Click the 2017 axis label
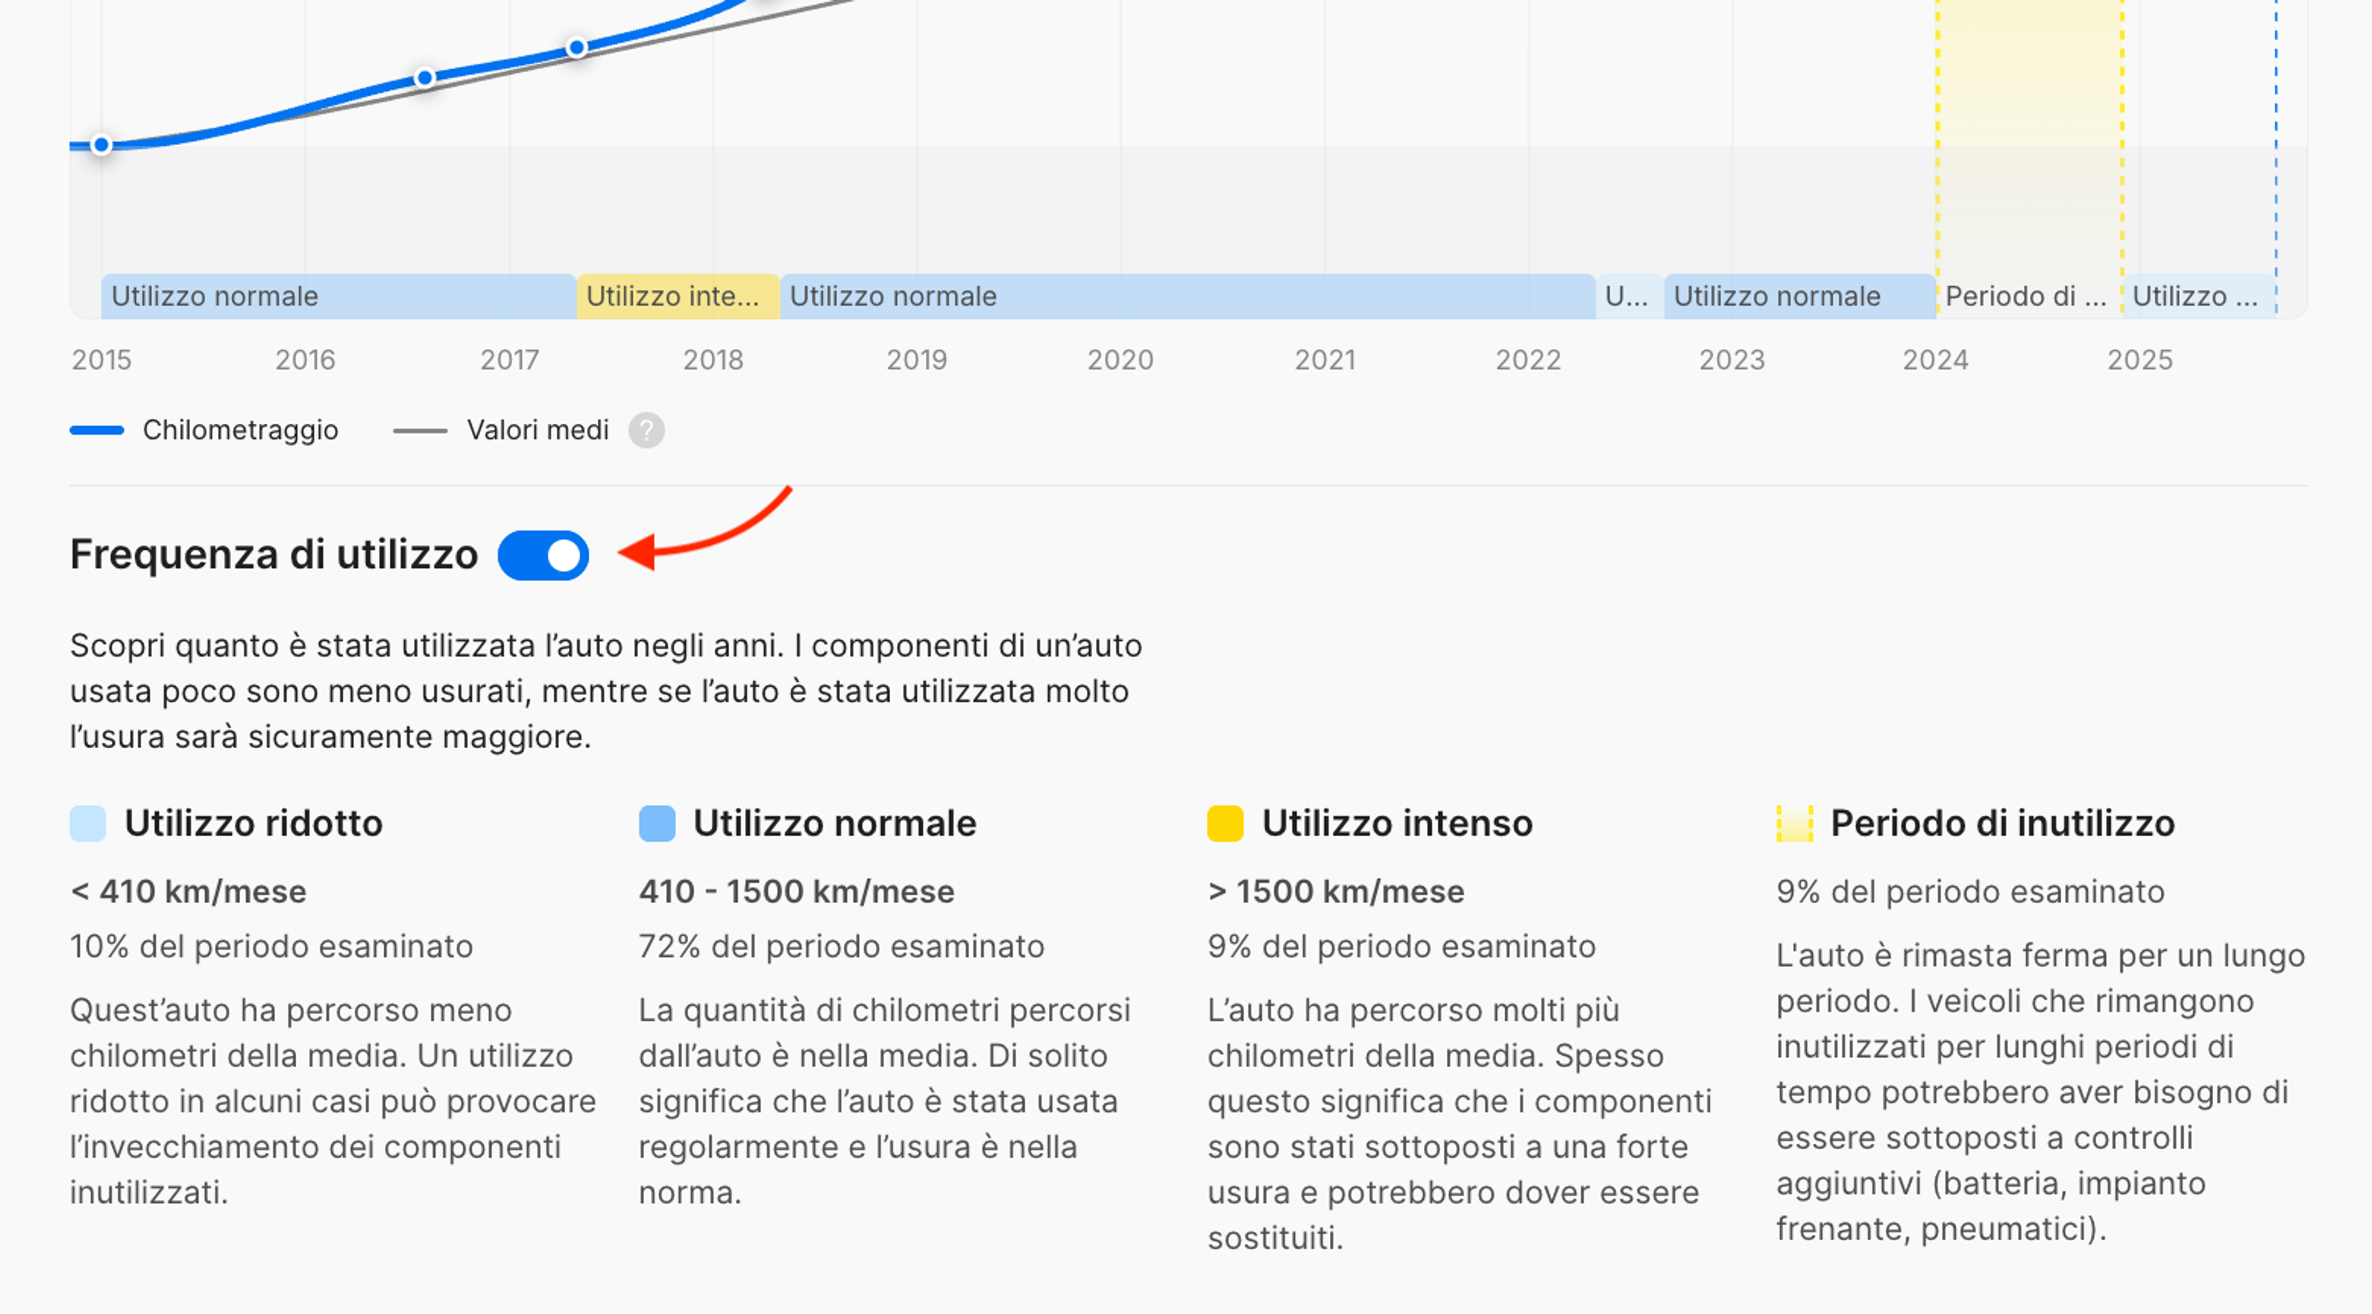 point(509,359)
